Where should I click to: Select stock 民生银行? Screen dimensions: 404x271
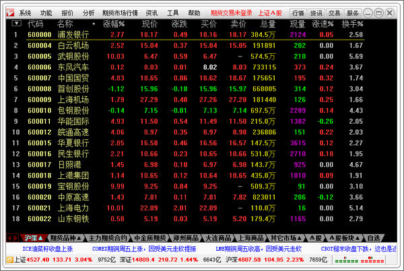[73, 153]
